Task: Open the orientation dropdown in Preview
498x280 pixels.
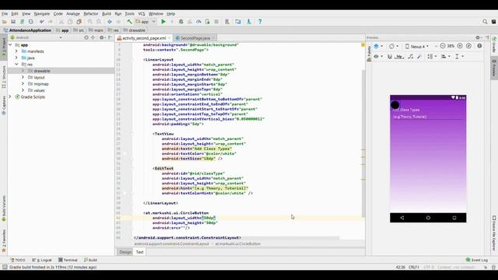Action: coord(394,47)
